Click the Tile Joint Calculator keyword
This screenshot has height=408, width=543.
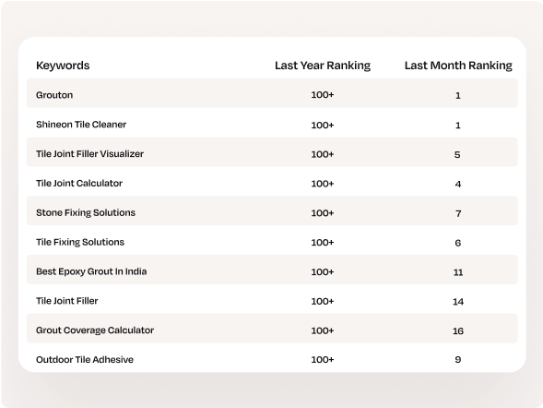(x=79, y=184)
